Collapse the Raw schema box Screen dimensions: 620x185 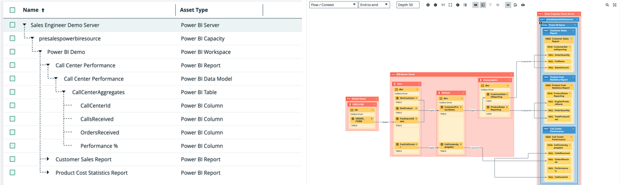[419, 84]
